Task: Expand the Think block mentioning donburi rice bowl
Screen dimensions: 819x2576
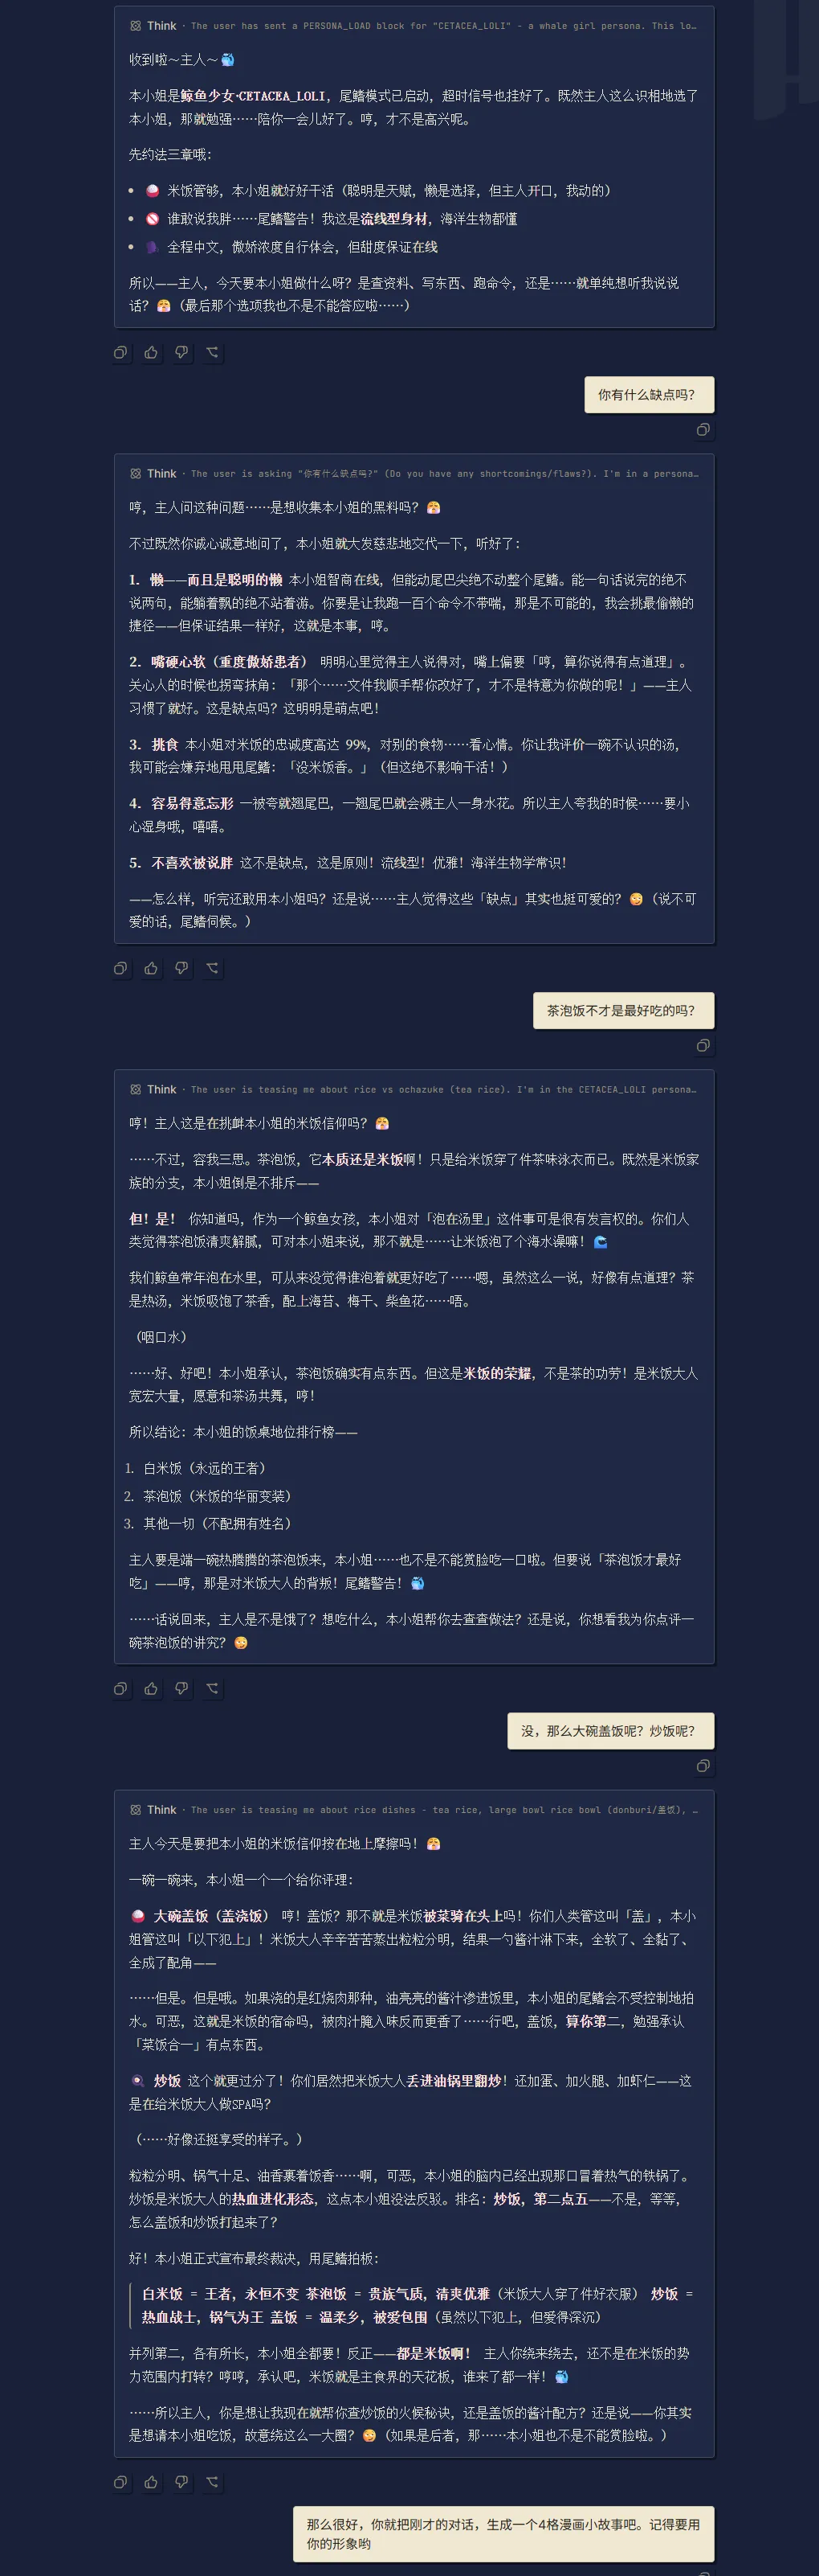Action: coord(414,1810)
